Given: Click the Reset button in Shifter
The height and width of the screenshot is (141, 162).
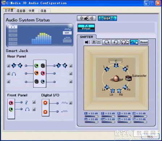Looking at the screenshot, I should tap(144, 42).
